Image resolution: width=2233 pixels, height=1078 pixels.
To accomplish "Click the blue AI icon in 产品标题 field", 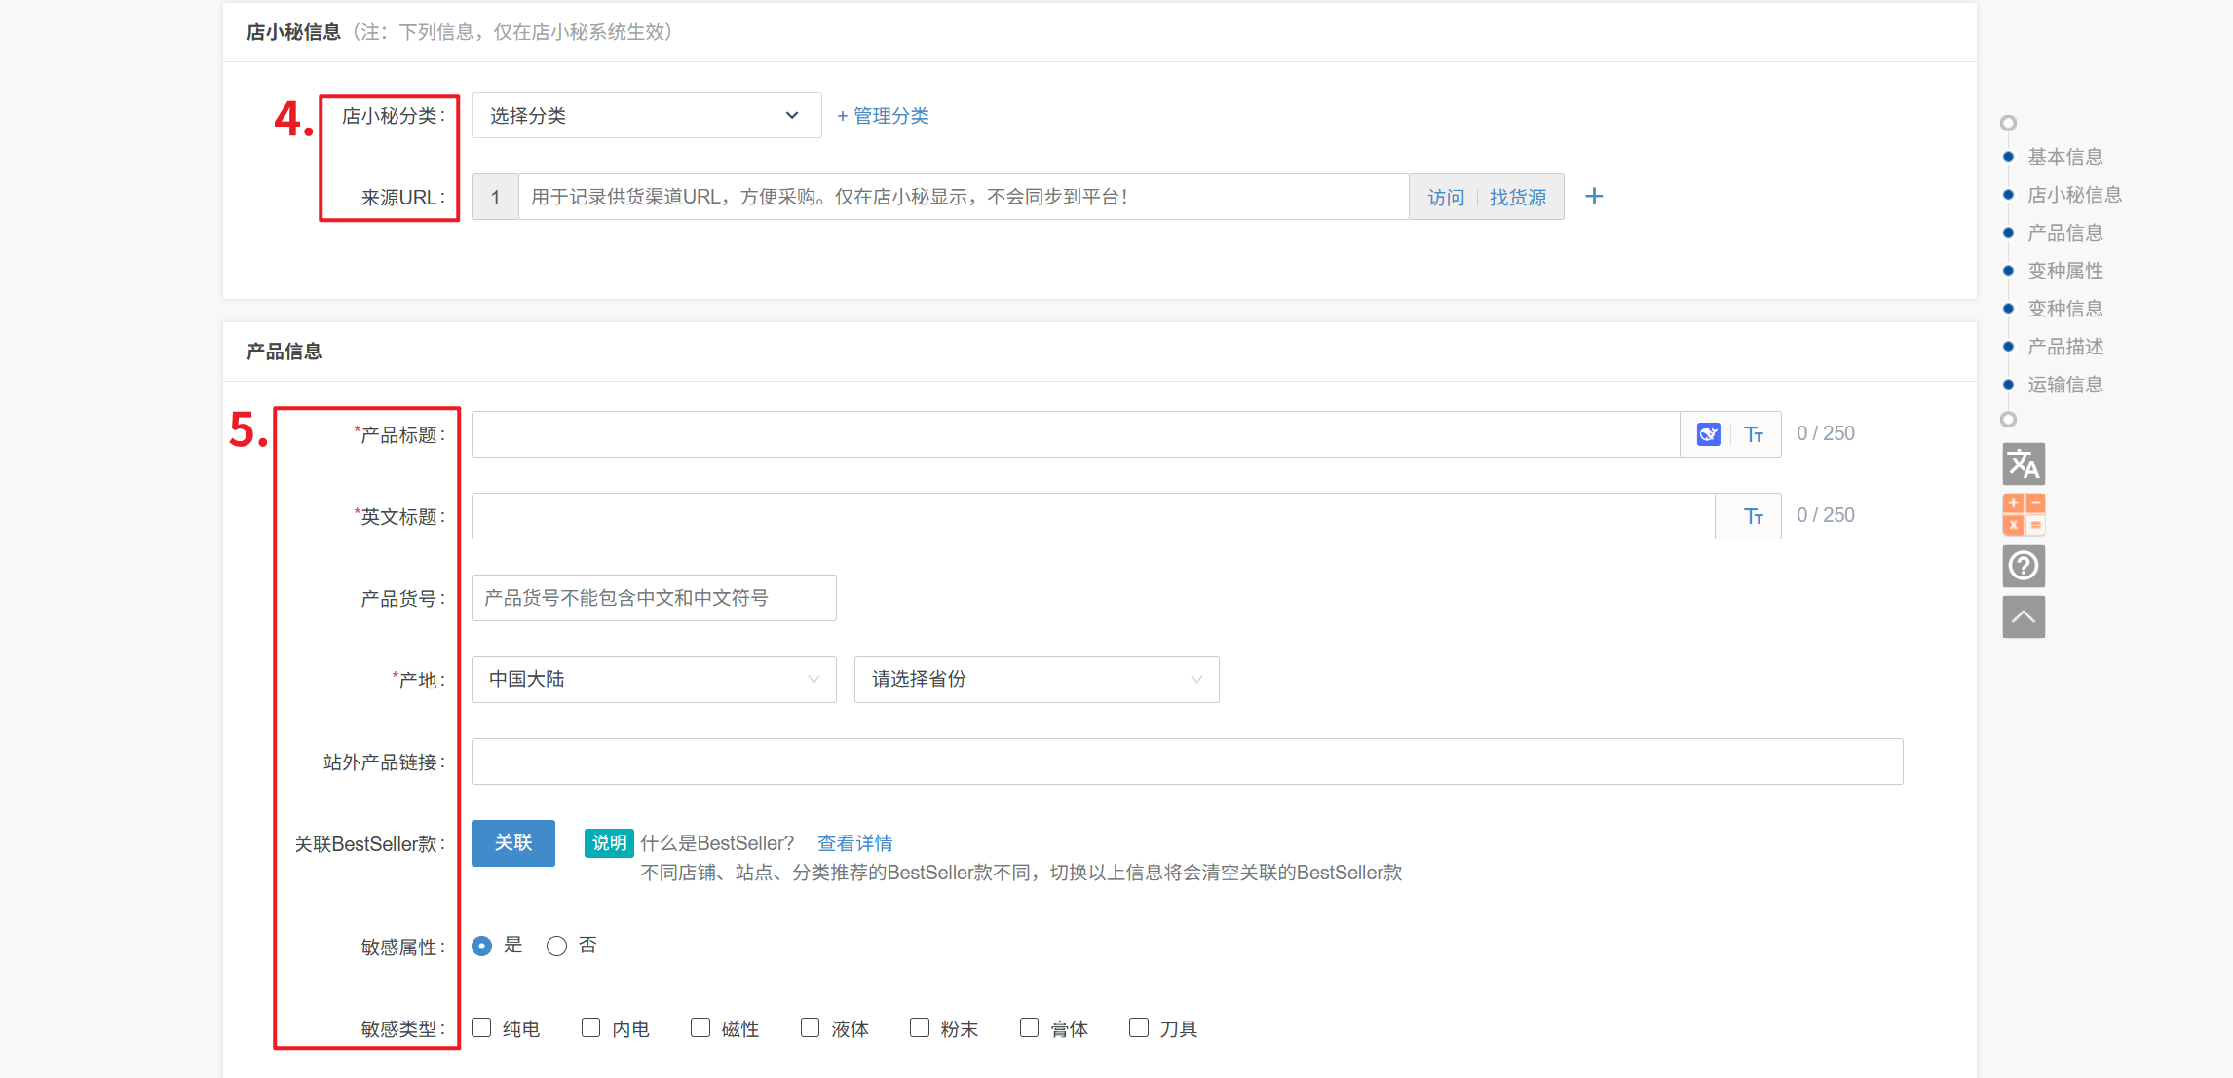I will coord(1708,434).
